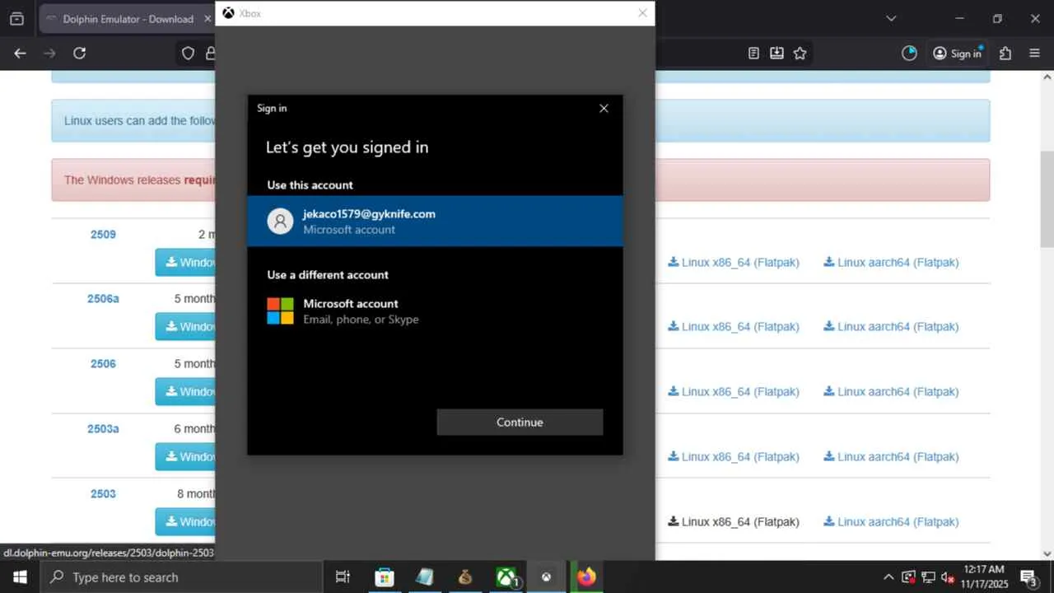Click the 'Use this account' label
This screenshot has width=1054, height=593.
click(310, 184)
